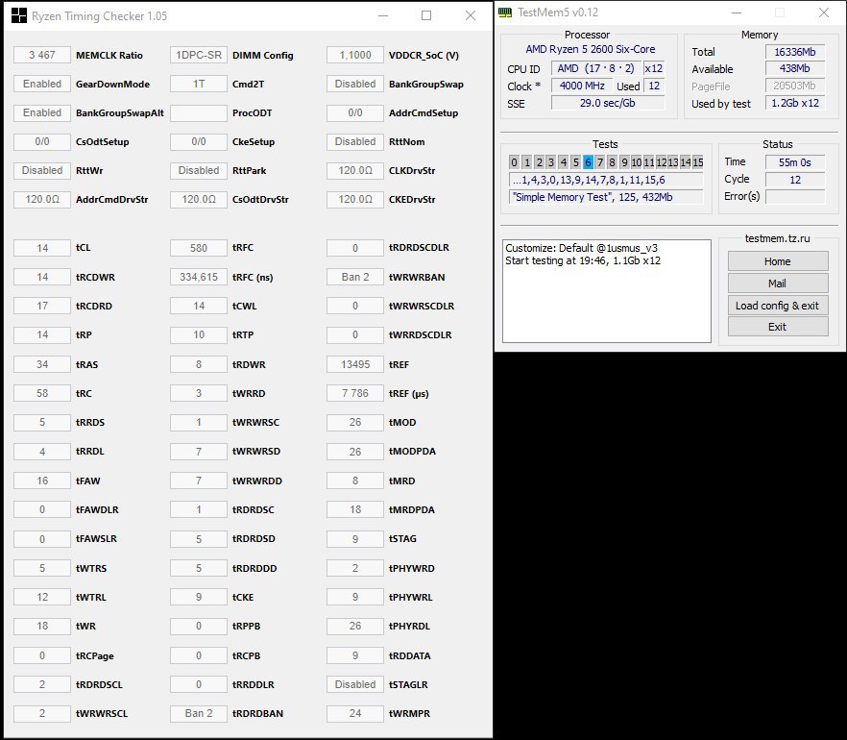Click the BankGroupSwap Disabled field
This screenshot has width=847, height=740.
[x=355, y=84]
